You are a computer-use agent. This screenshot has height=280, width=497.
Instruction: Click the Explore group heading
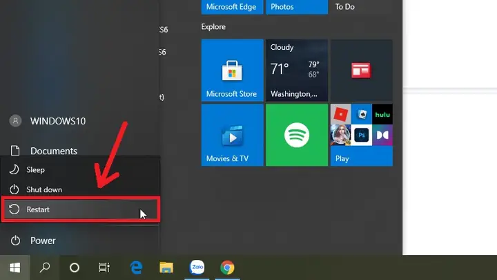[213, 27]
